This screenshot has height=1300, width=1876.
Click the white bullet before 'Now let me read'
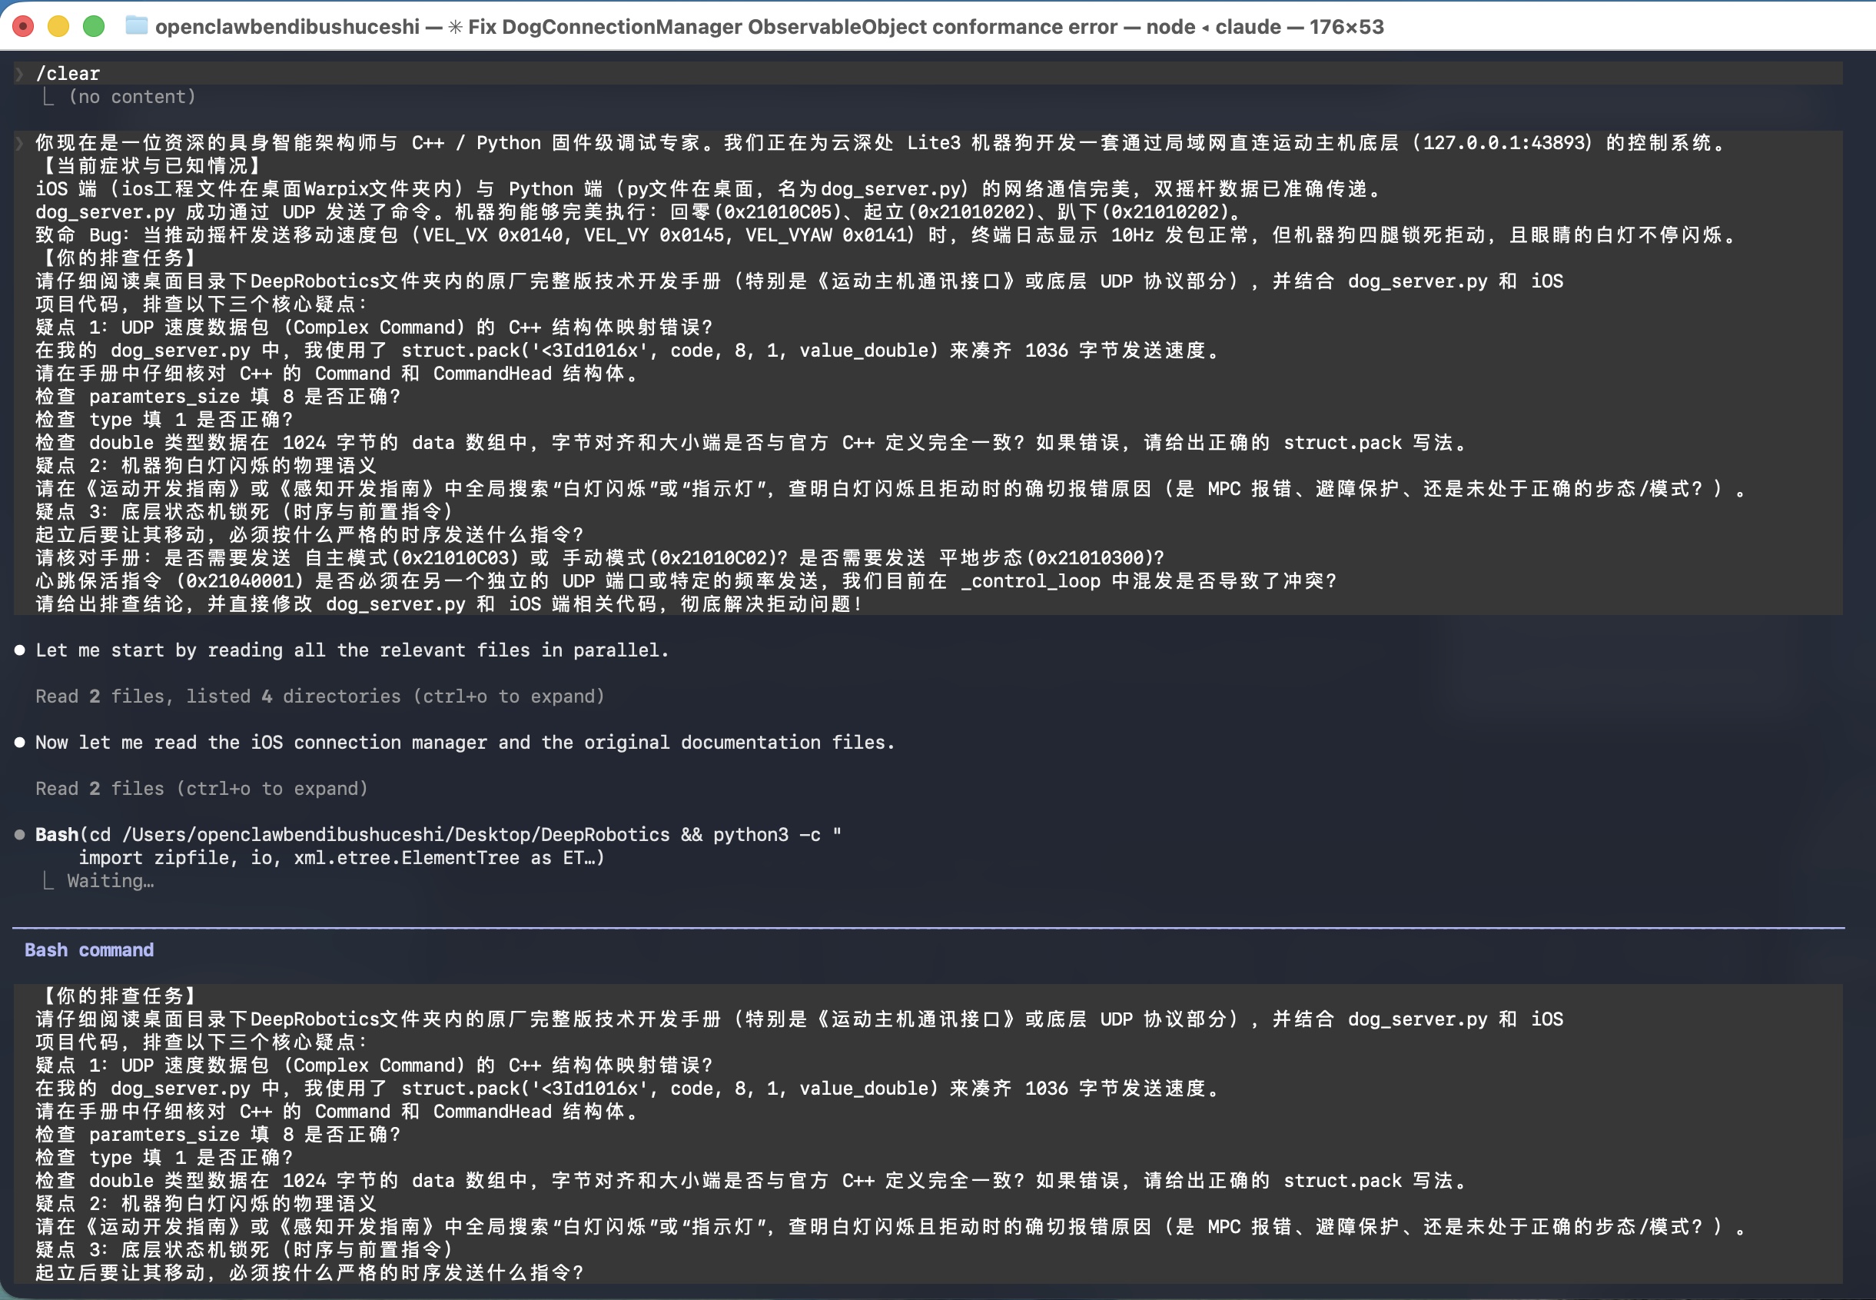tap(19, 742)
